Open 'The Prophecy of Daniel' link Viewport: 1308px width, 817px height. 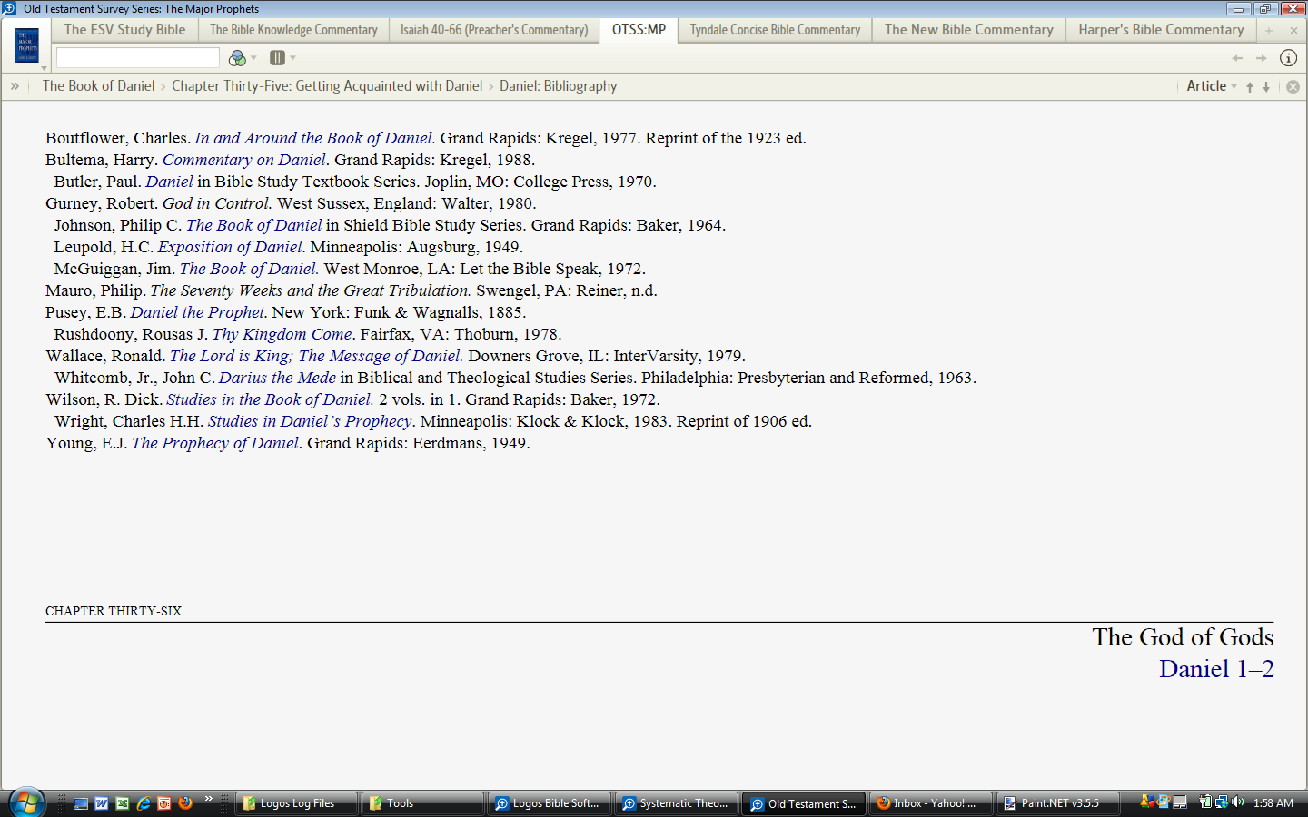[217, 443]
